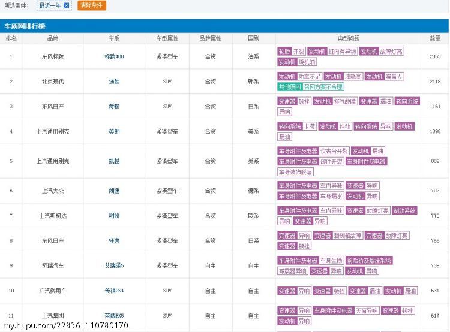Open the 凯越 car series link

pos(114,161)
